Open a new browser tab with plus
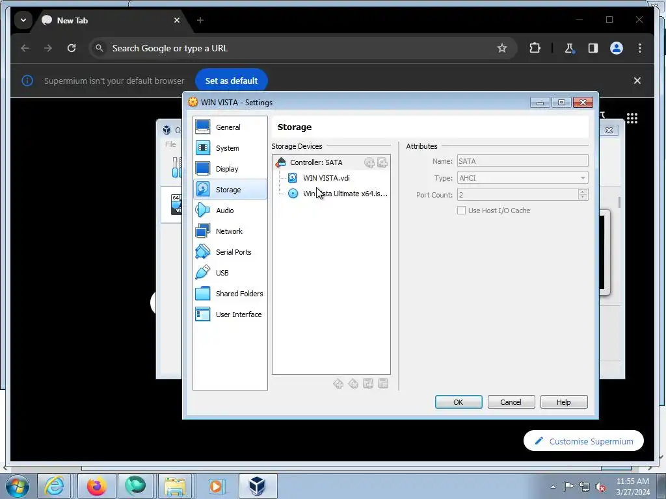 coord(200,20)
